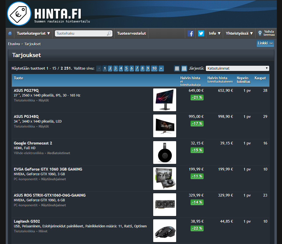This screenshot has width=282, height=244.
Task: Go to page 5
Action: tap(126, 68)
